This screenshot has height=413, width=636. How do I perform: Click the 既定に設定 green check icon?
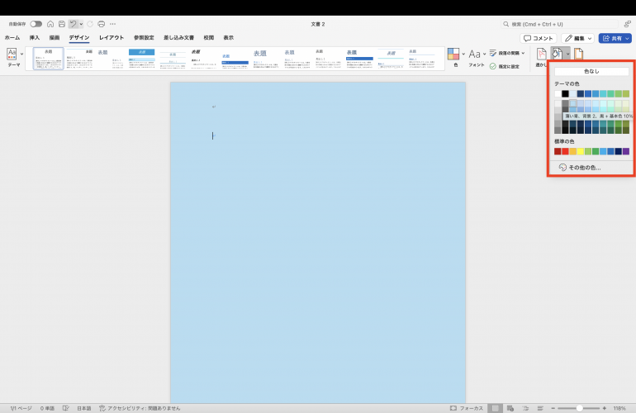(493, 66)
